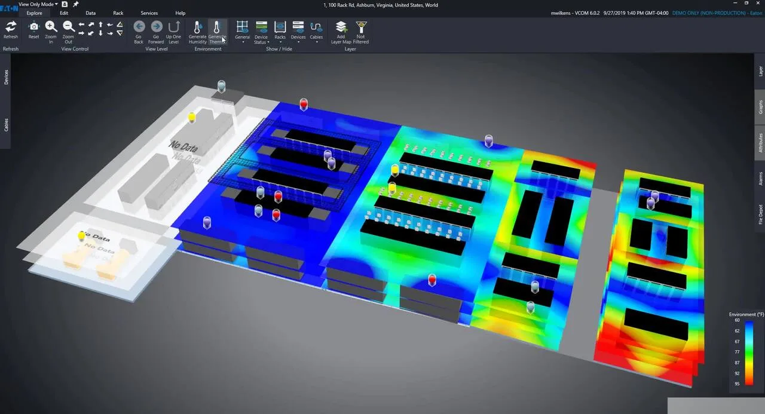765x414 pixels.
Task: Click the straight down arrow in View Control
Action: [100, 33]
